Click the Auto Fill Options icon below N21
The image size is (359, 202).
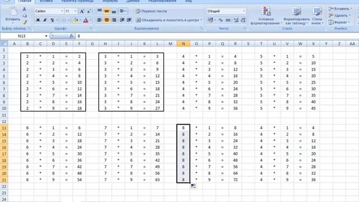tap(193, 186)
